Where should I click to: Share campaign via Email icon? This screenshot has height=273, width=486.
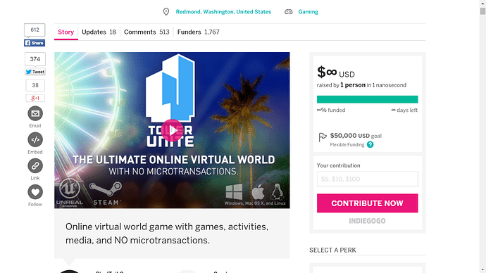[x=35, y=113]
